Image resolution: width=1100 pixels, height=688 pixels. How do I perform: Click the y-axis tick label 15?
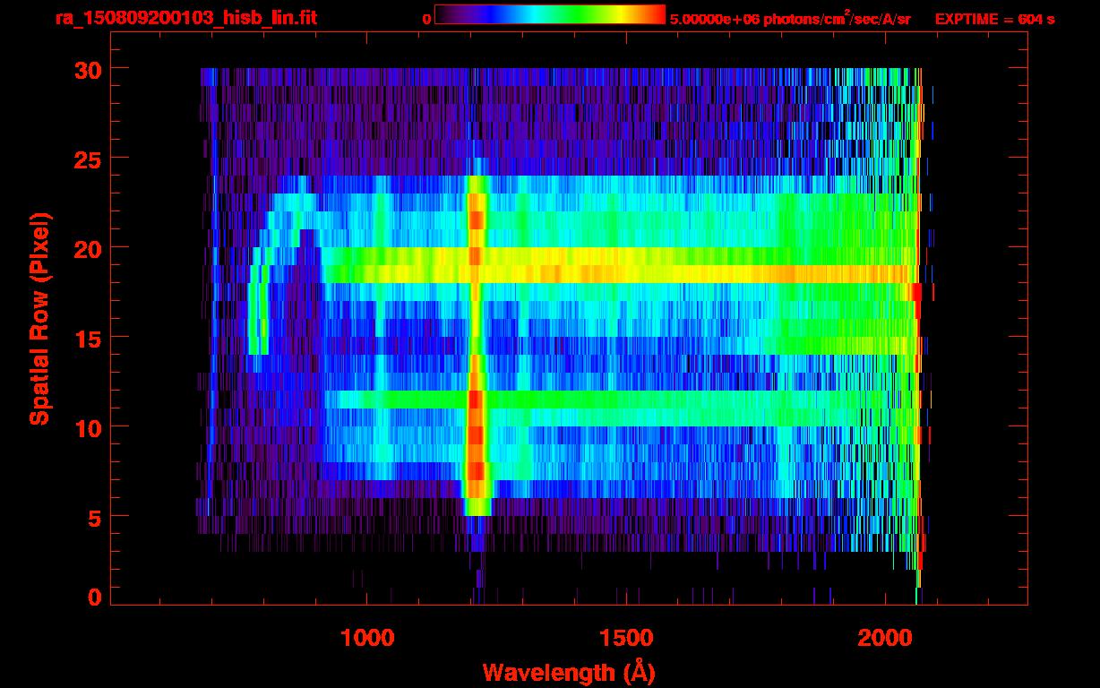86,338
